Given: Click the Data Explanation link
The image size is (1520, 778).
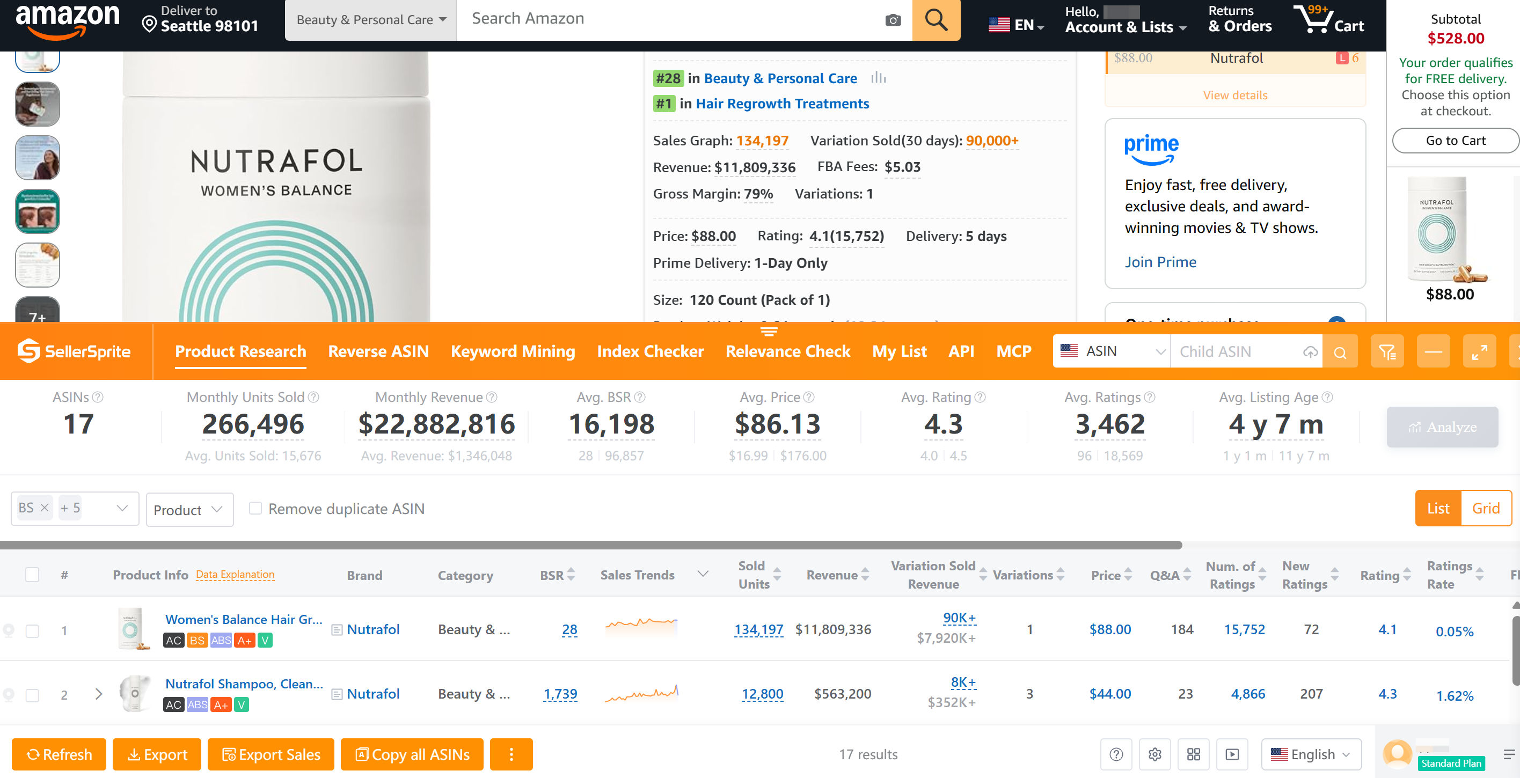Looking at the screenshot, I should [x=235, y=575].
